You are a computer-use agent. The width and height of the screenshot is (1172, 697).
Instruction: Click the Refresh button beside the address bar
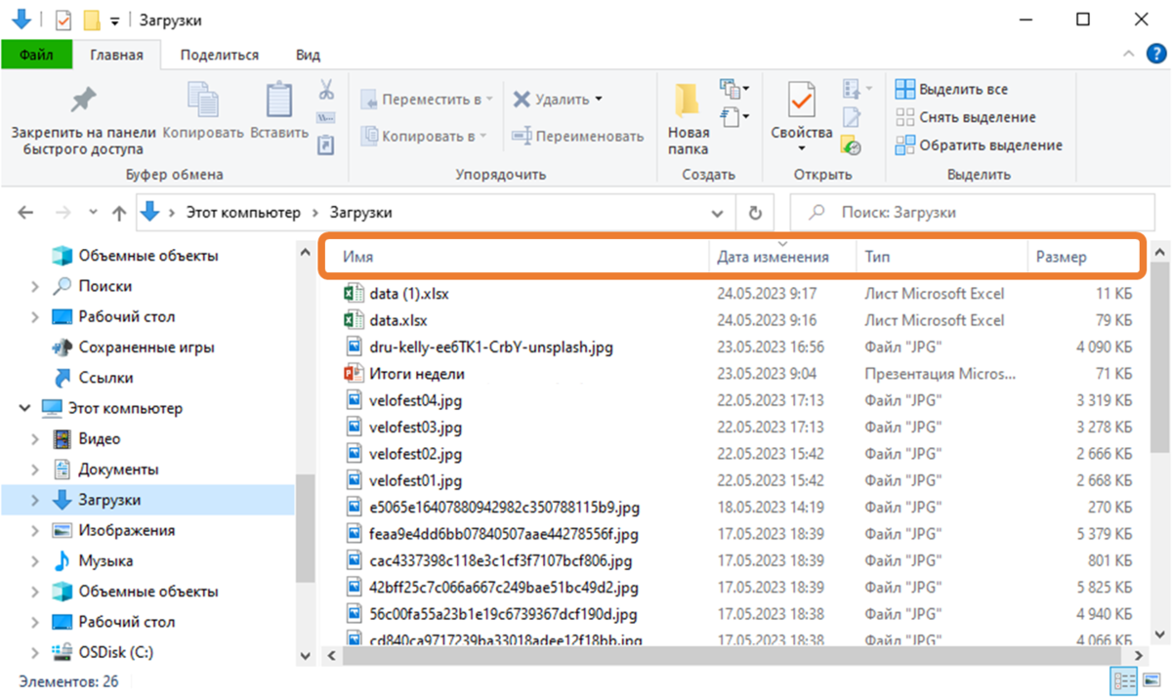tap(754, 212)
